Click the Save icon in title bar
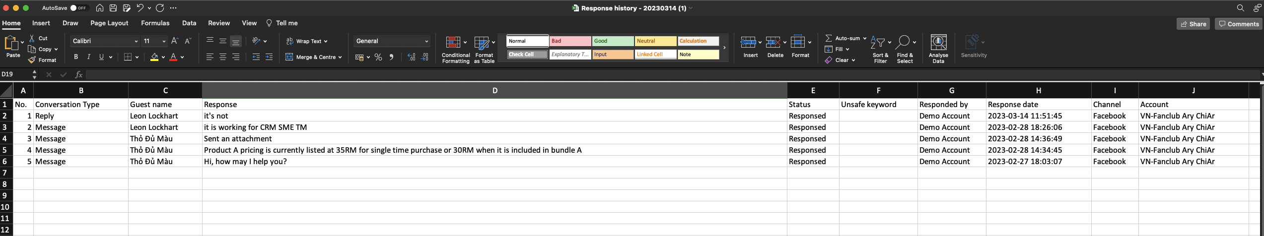Viewport: 1264px width, 236px height. [113, 8]
